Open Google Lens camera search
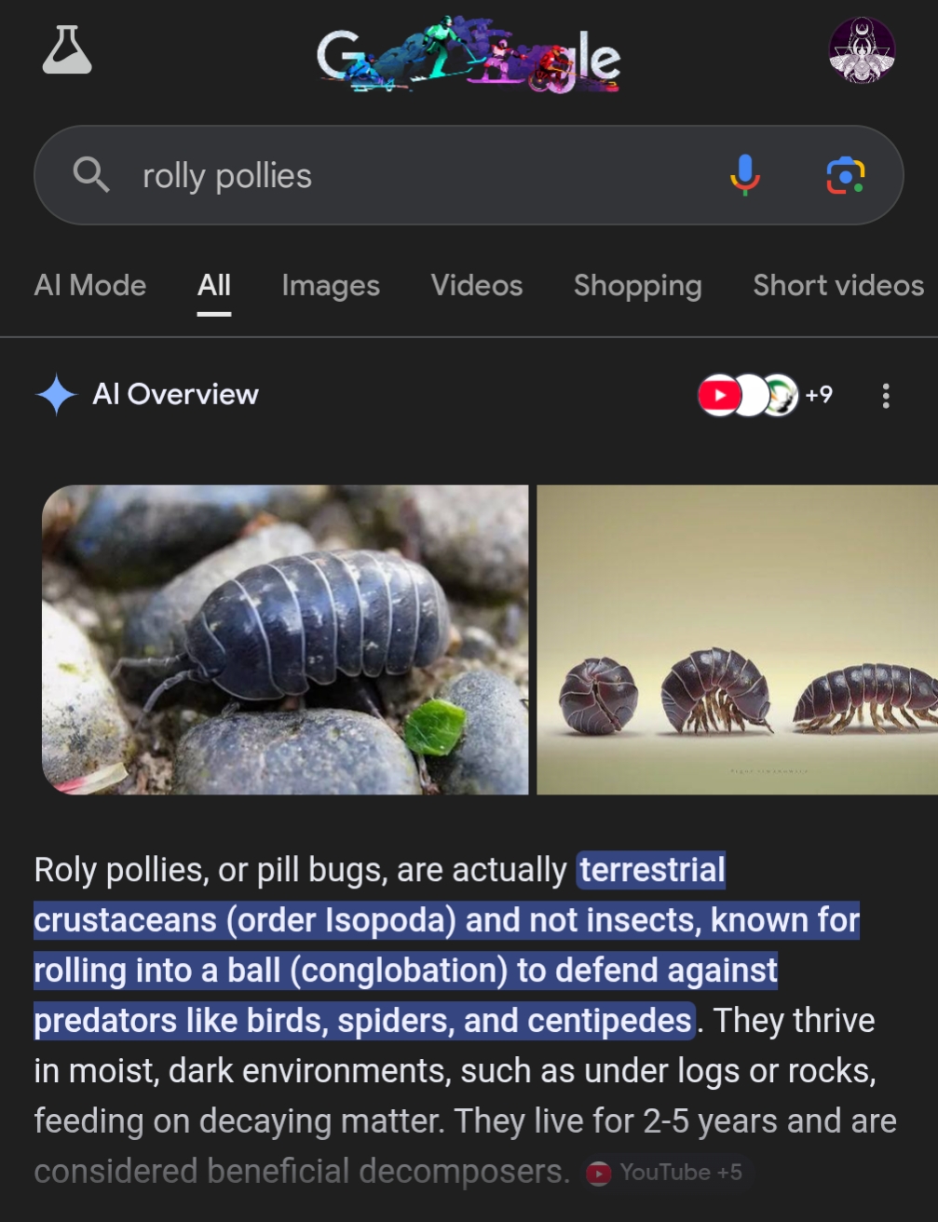Image resolution: width=938 pixels, height=1222 pixels. (x=846, y=175)
